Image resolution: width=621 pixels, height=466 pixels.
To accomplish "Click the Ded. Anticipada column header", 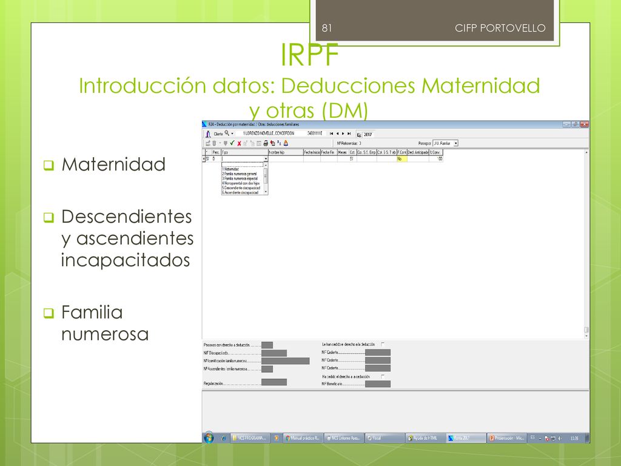I will click(418, 152).
